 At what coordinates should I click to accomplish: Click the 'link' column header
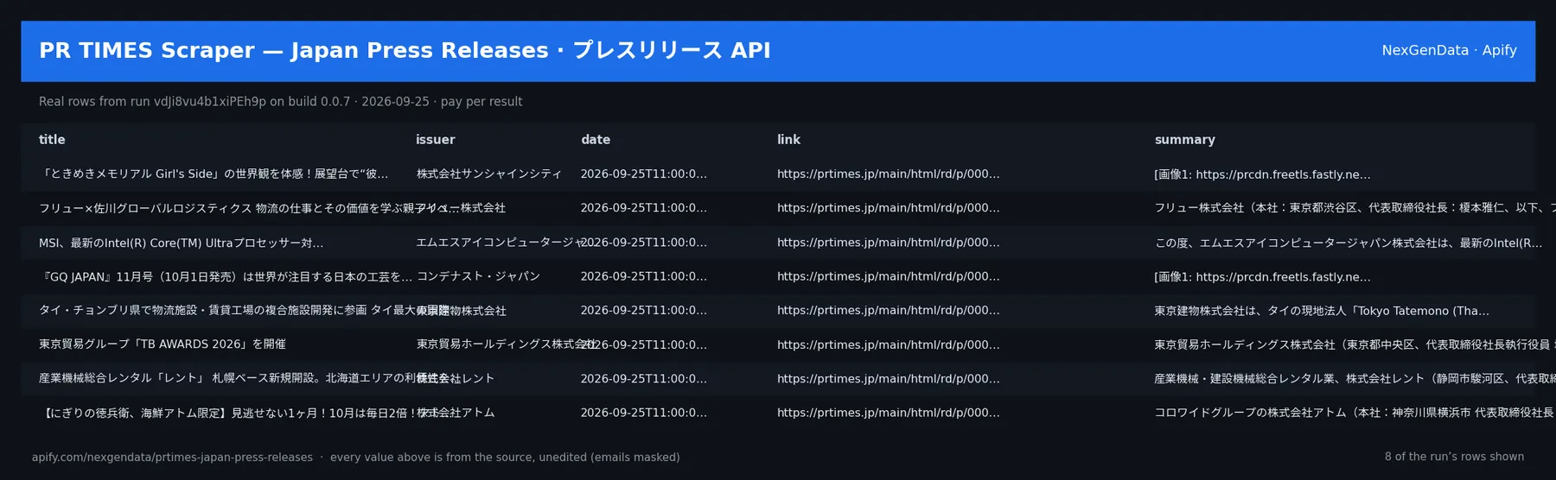pyautogui.click(x=788, y=139)
